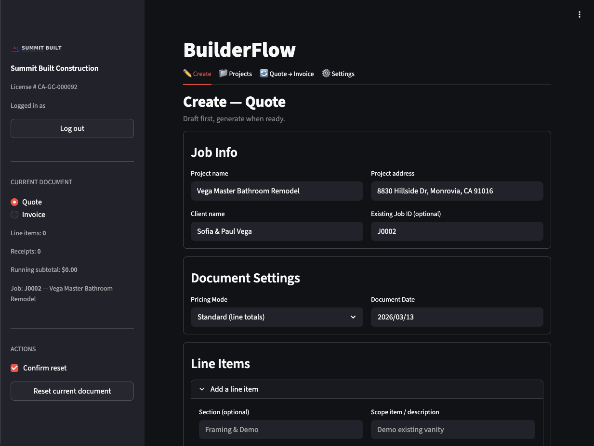Uncheck the Confirm reset checkbox
594x446 pixels.
(x=14, y=367)
